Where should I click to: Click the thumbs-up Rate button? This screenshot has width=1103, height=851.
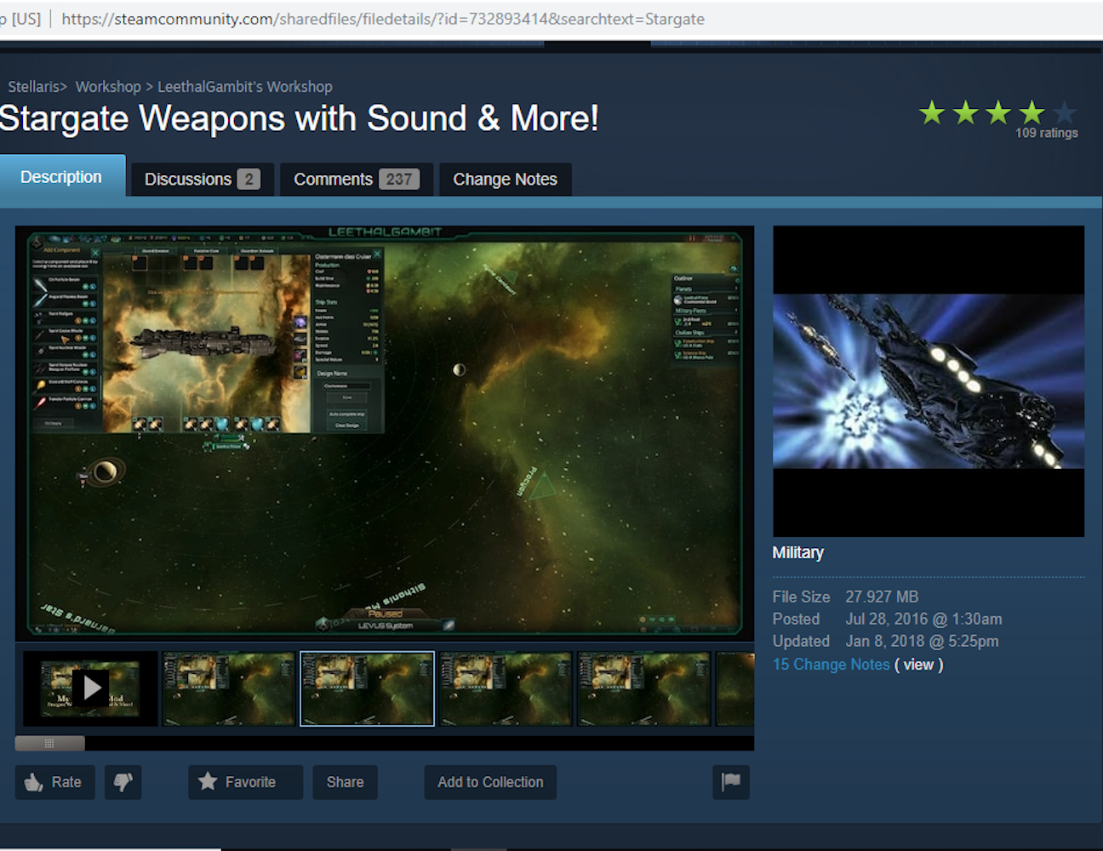(54, 782)
